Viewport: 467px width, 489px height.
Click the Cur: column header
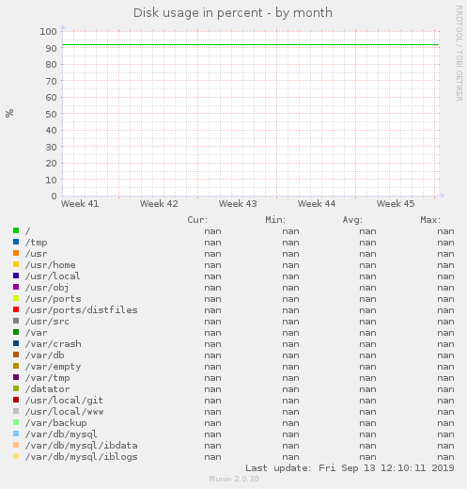[x=197, y=220]
